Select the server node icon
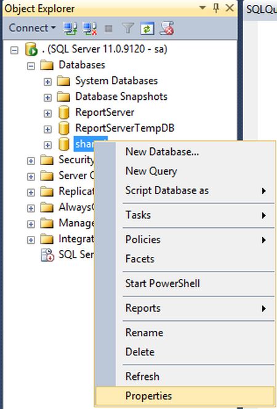 tap(31, 49)
